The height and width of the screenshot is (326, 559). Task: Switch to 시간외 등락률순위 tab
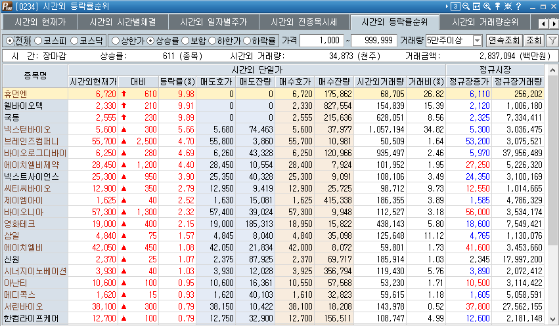[395, 22]
